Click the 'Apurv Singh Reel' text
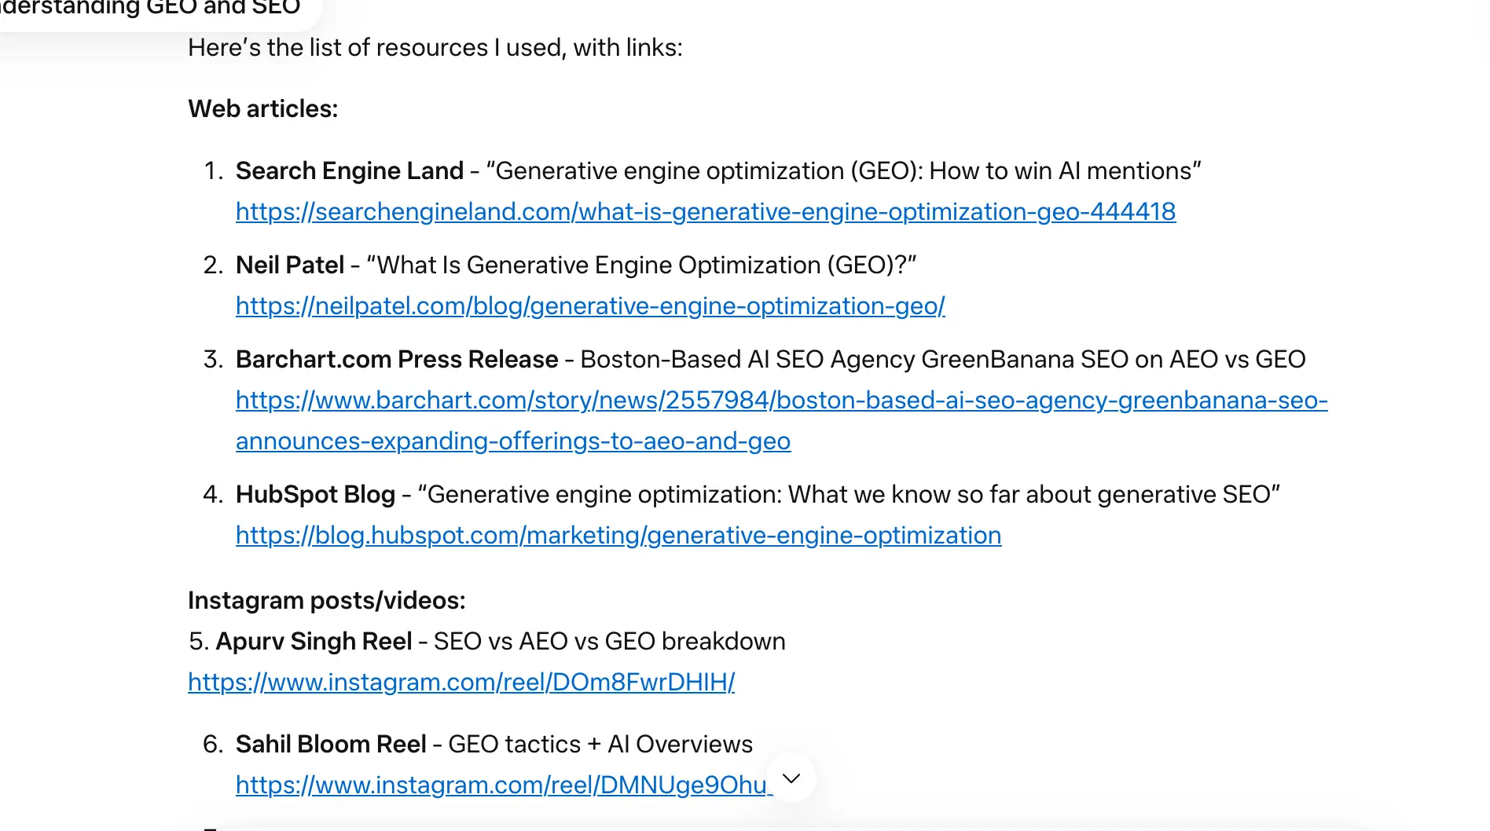The image size is (1490, 831). [x=314, y=641]
